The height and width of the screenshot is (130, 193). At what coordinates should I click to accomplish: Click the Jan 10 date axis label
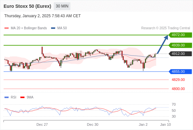(x=166, y=124)
